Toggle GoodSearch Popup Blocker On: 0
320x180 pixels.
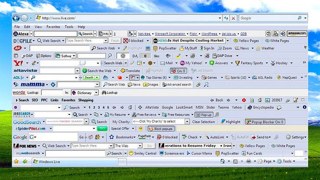point(265,122)
